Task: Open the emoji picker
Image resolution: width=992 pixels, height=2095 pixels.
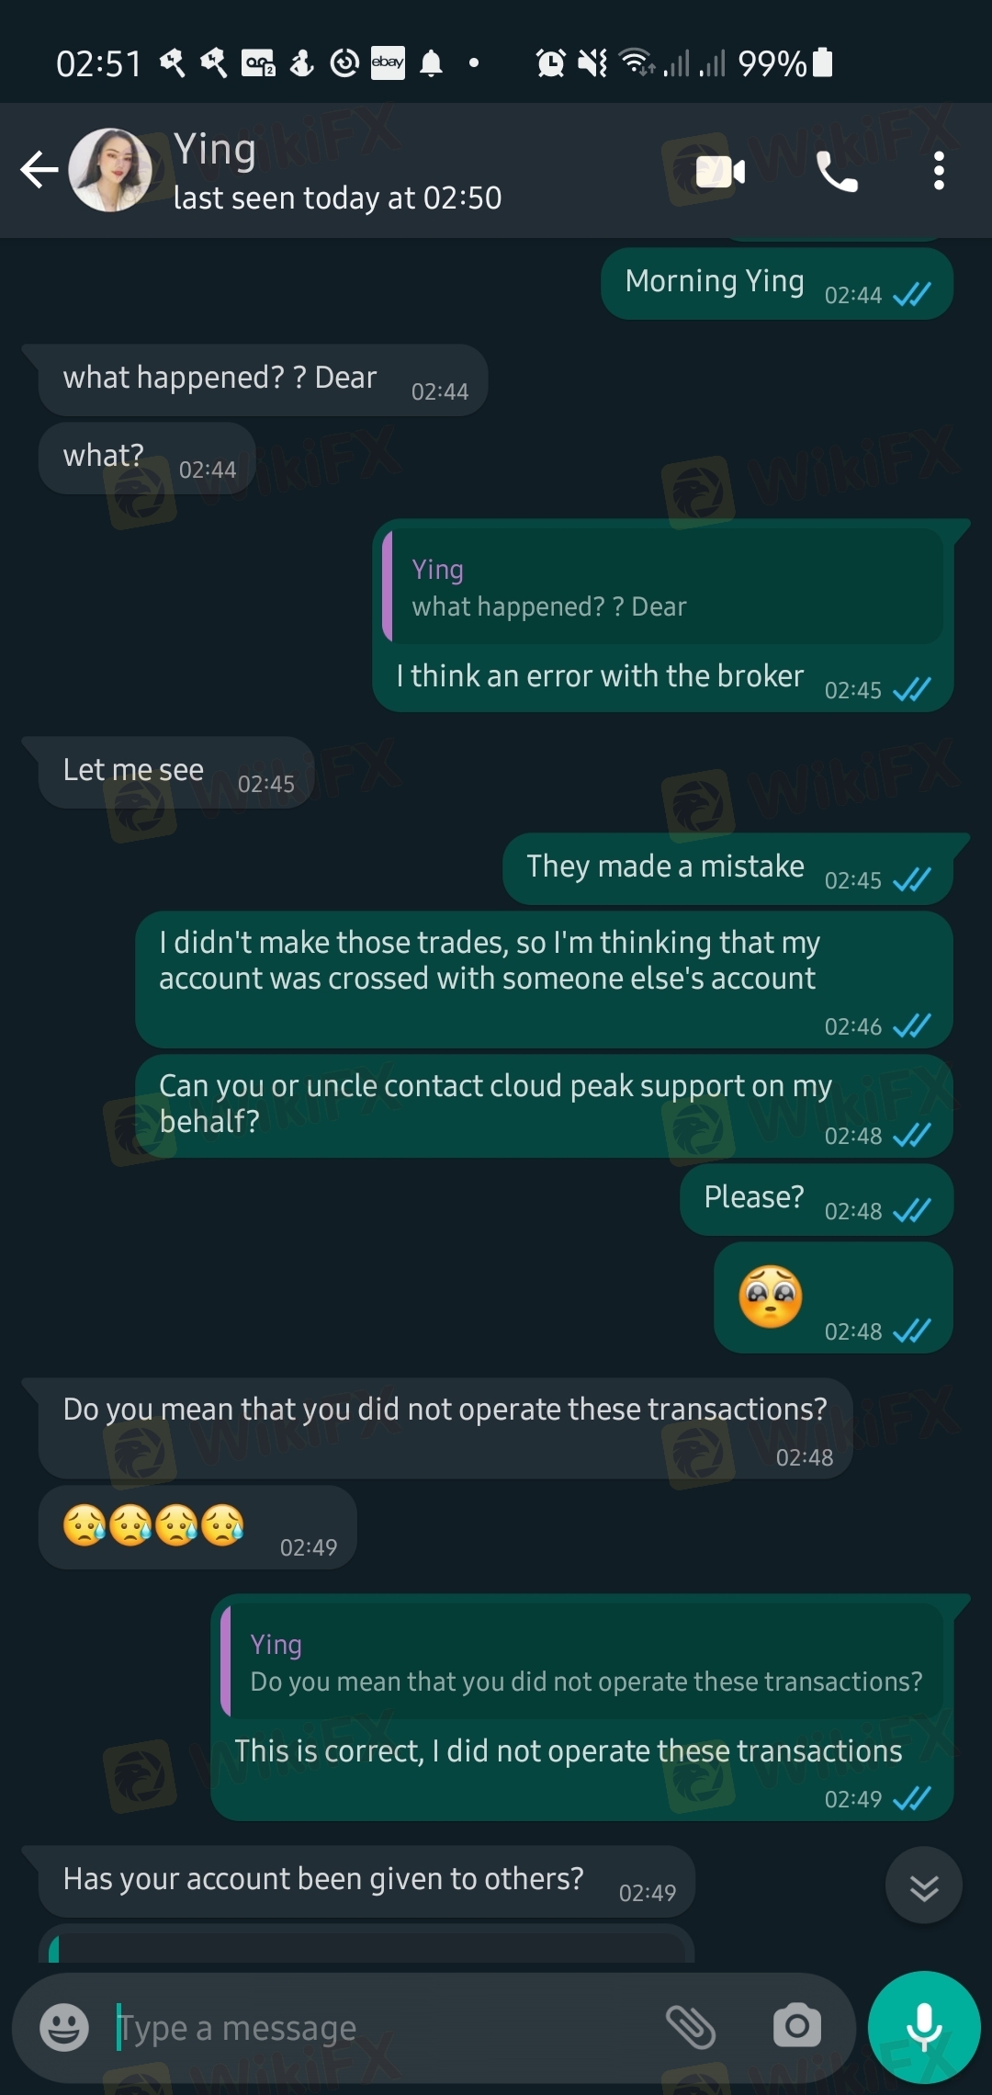Action: 64,2026
